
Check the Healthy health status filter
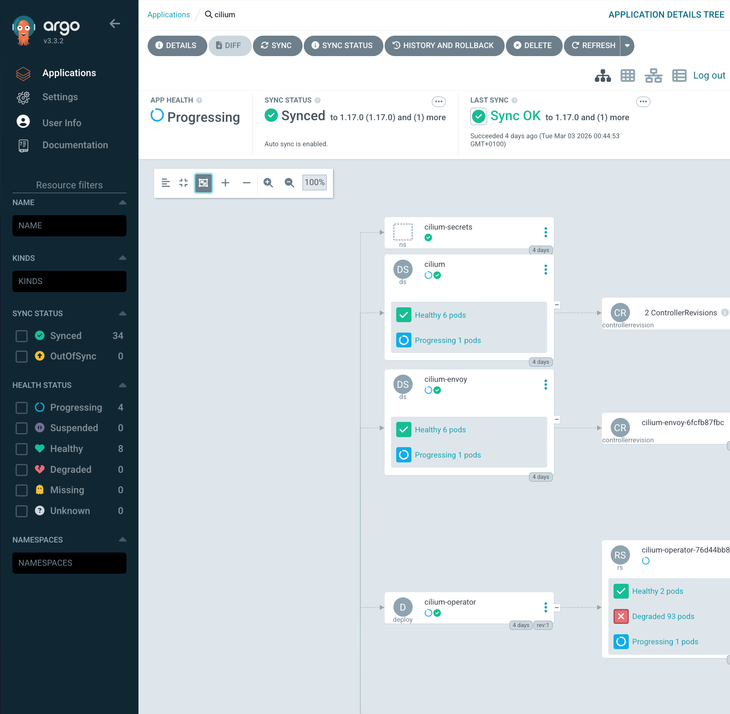point(22,449)
